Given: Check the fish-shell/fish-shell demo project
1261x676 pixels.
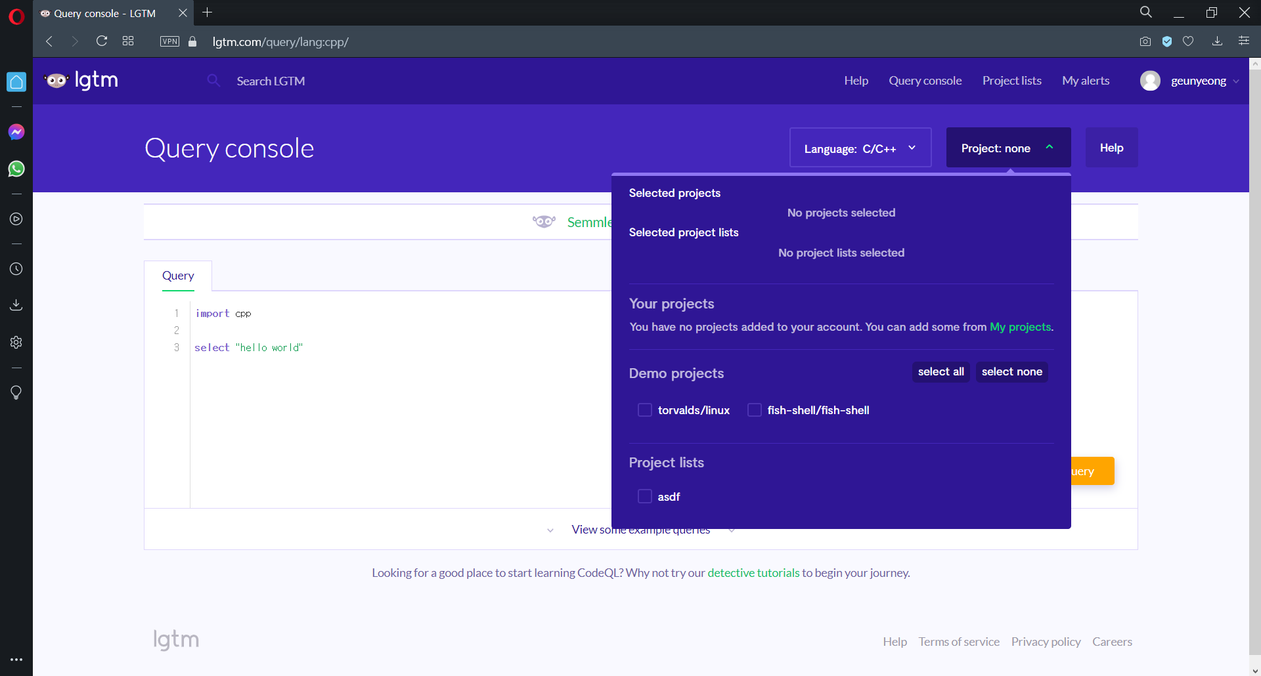Looking at the screenshot, I should pyautogui.click(x=755, y=410).
